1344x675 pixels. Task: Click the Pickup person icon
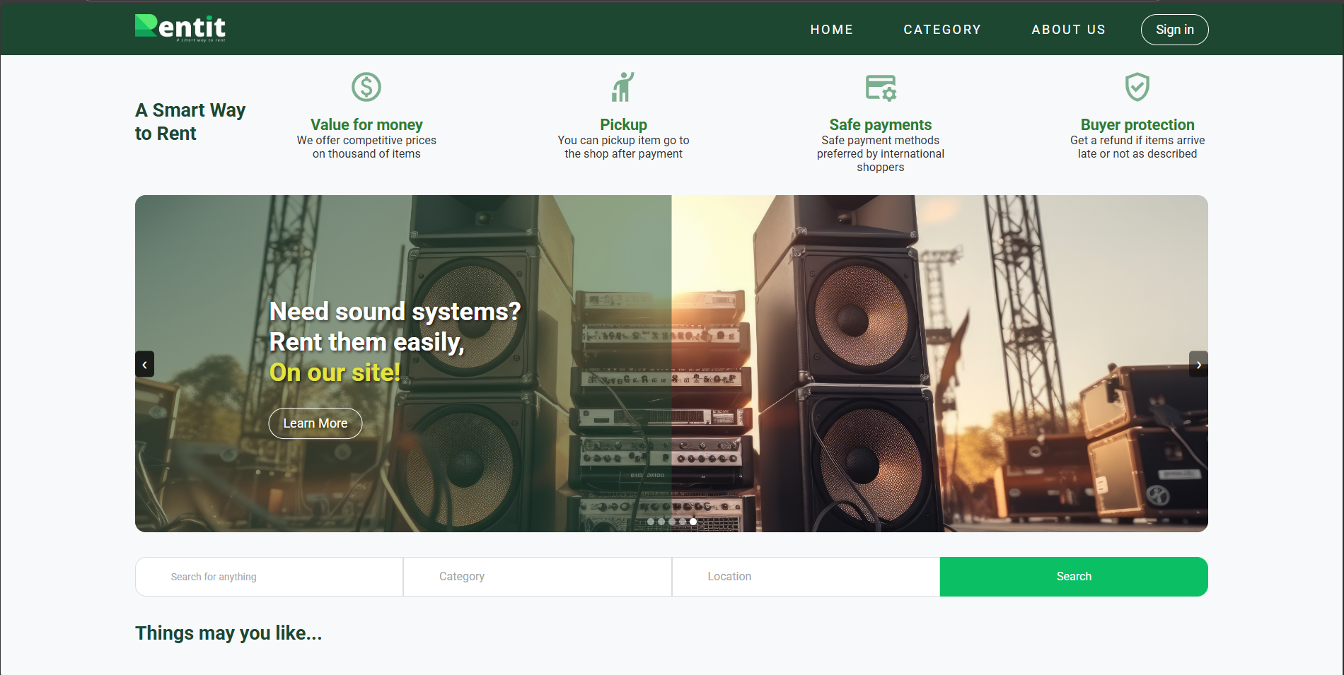[x=623, y=87]
